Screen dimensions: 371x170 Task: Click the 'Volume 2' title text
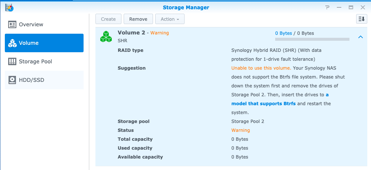pos(131,33)
